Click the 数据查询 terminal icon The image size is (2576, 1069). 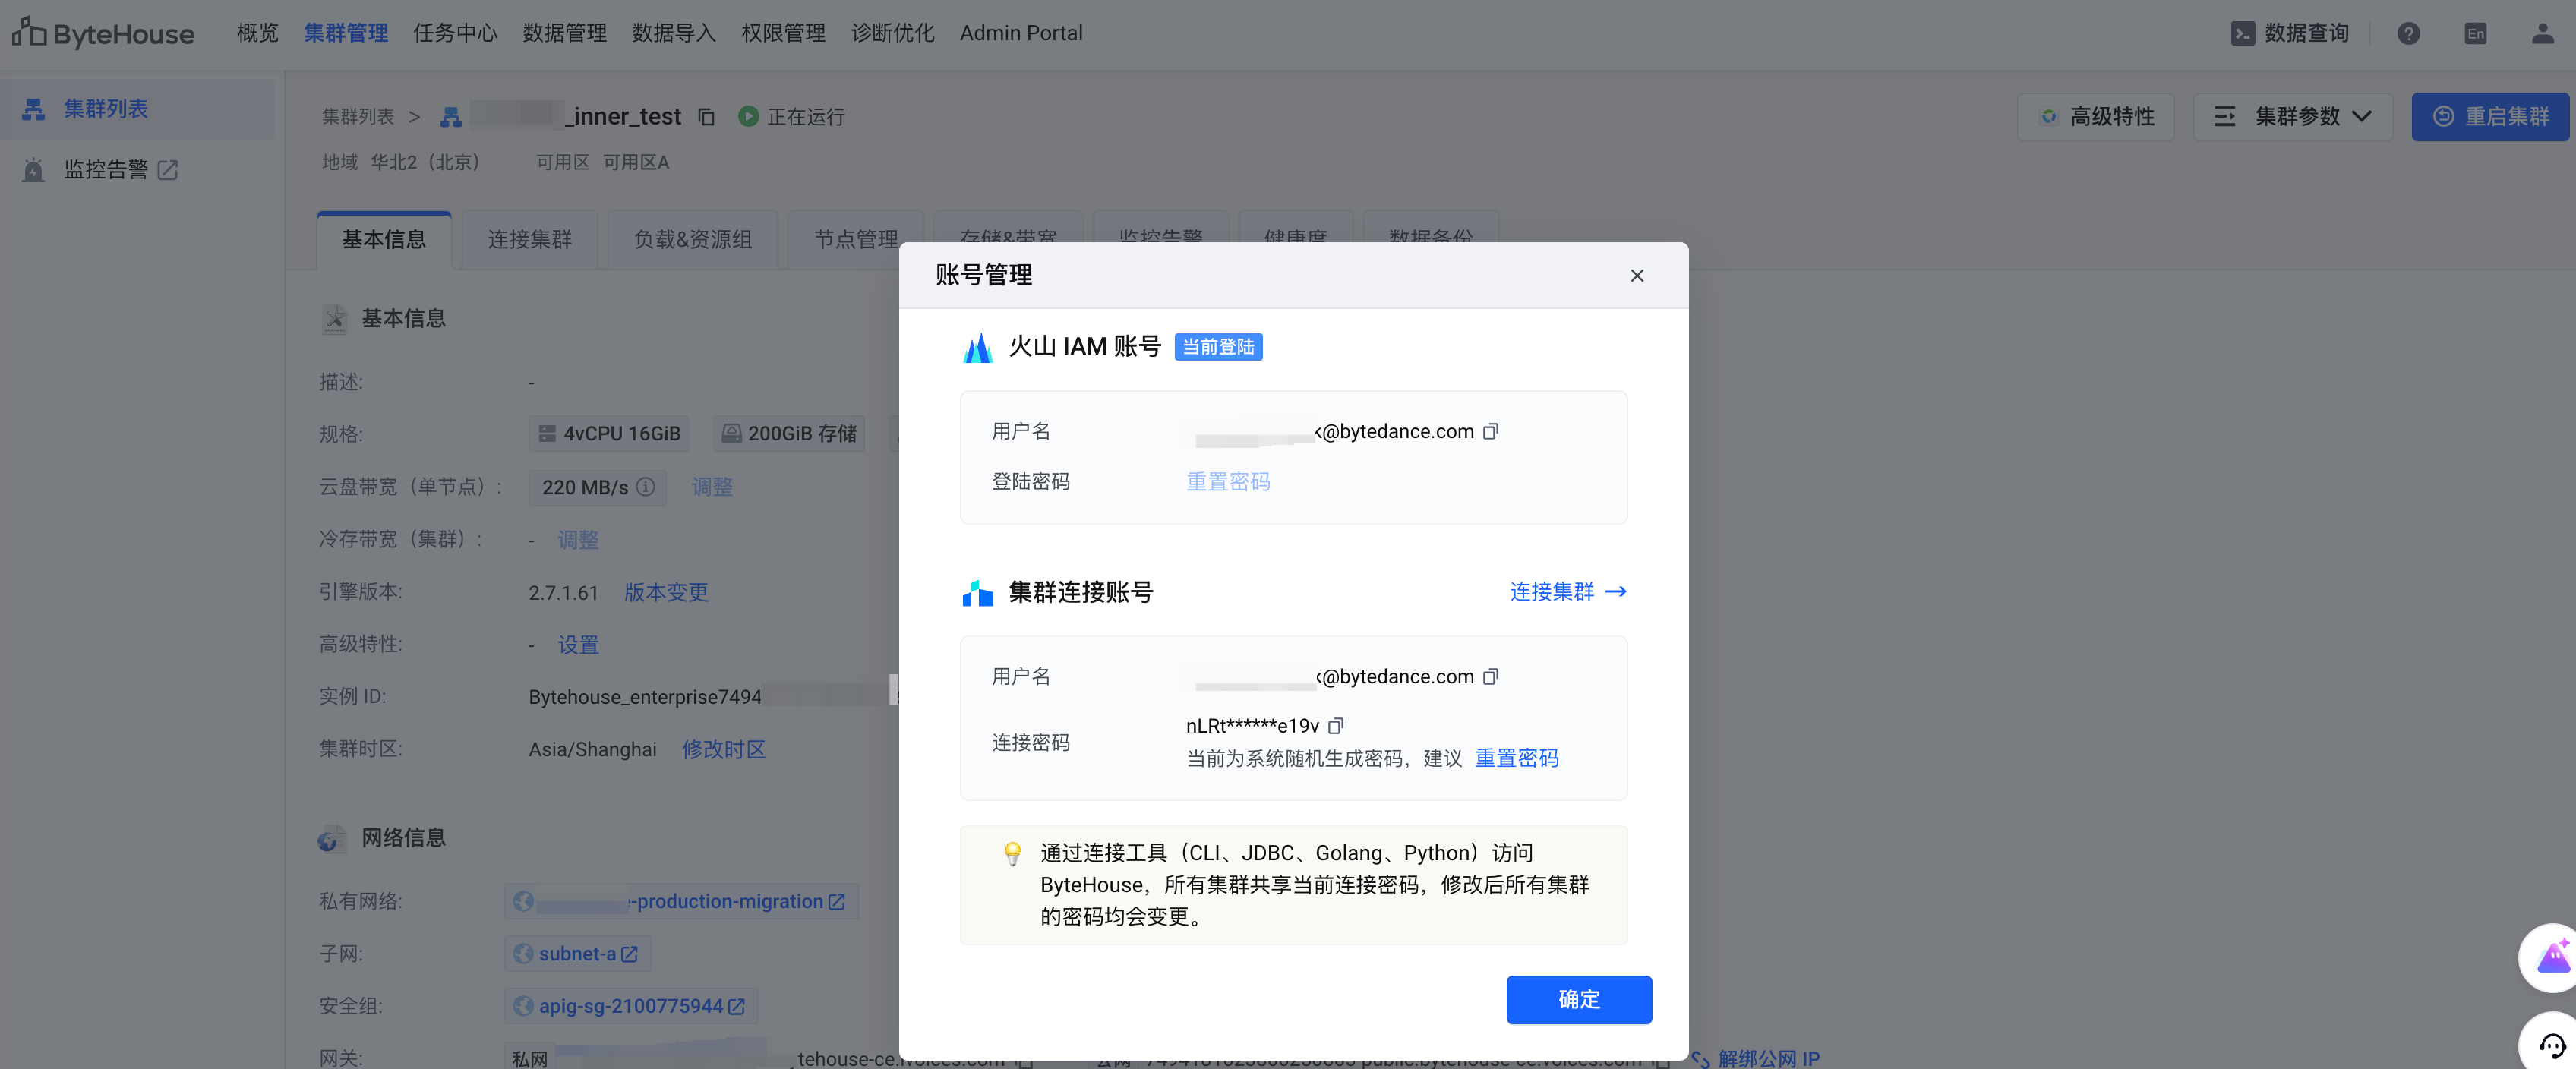2242,33
